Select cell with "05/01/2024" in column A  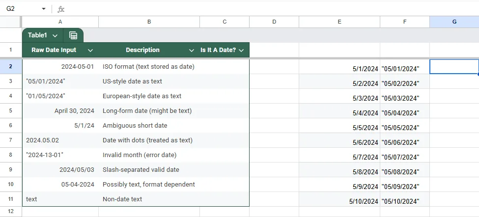(x=60, y=81)
